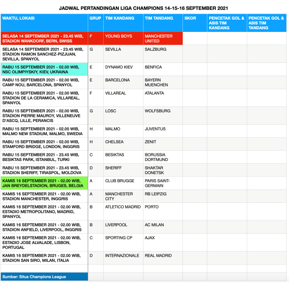Click the green Jan Breydelstadion, Bruges cell
The image size is (289, 282).
44,183
